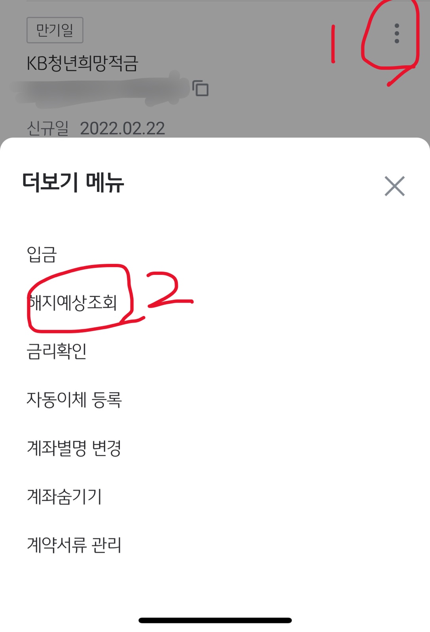Close the 더보기 메뉴 sheet with X
Screen dimensions: 430x632
tap(394, 186)
